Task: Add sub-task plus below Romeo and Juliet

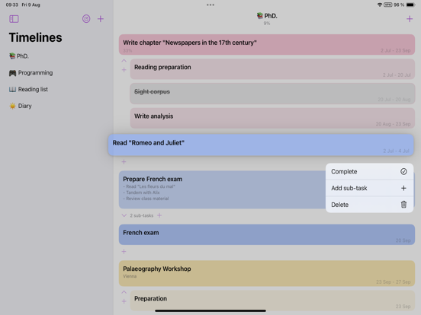Action: click(x=124, y=162)
